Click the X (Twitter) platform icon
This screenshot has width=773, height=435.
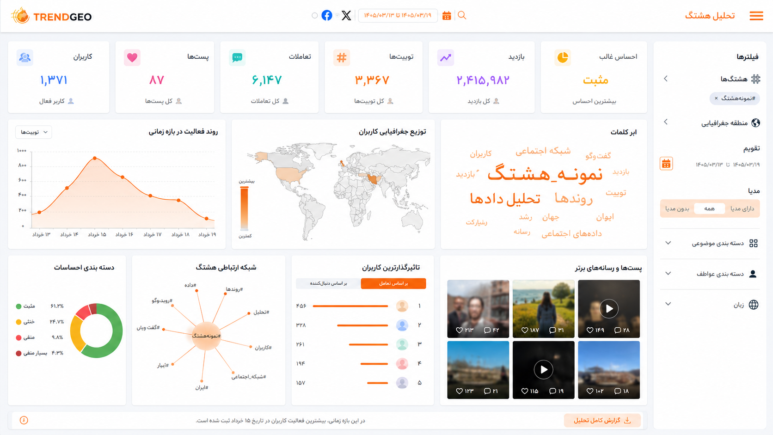(x=346, y=16)
